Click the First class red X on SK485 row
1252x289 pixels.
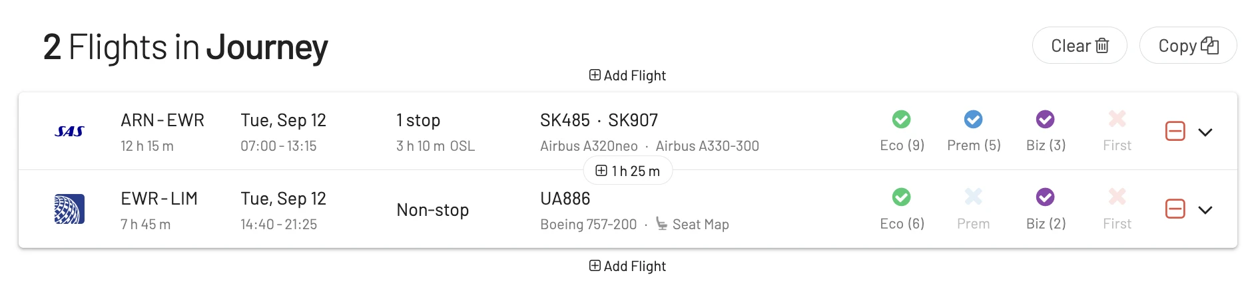(x=1117, y=120)
